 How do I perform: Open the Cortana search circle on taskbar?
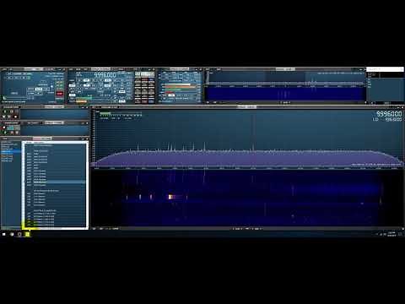[x=12, y=234]
